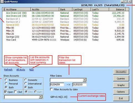
Task: Sort by the LastTx column header
Action: (100, 9)
